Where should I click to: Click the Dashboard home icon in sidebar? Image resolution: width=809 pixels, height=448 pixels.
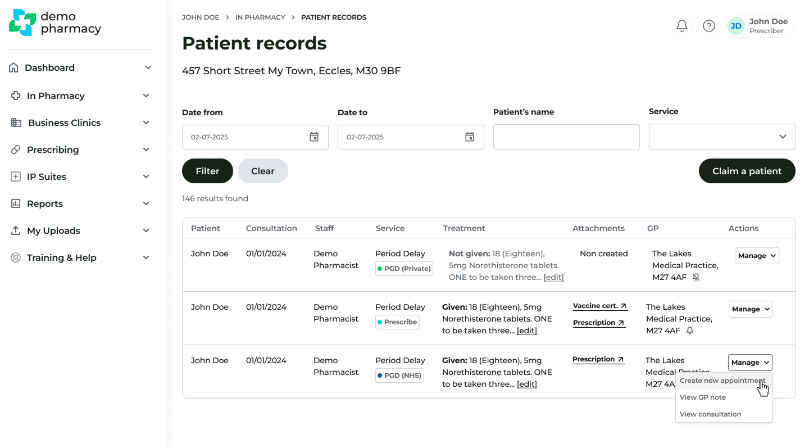pyautogui.click(x=14, y=67)
